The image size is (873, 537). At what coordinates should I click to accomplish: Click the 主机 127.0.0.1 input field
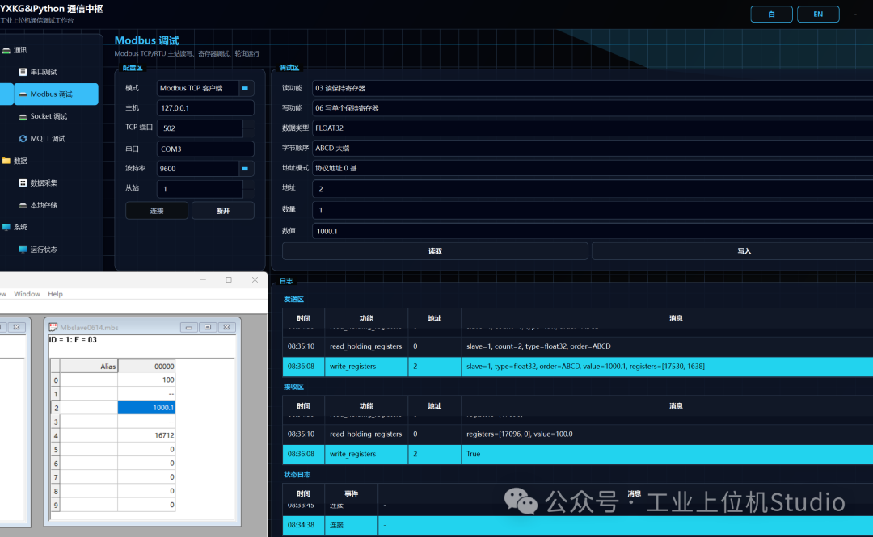pos(205,108)
